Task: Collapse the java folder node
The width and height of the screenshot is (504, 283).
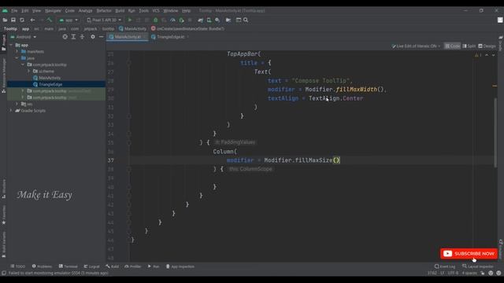Action: pos(17,58)
